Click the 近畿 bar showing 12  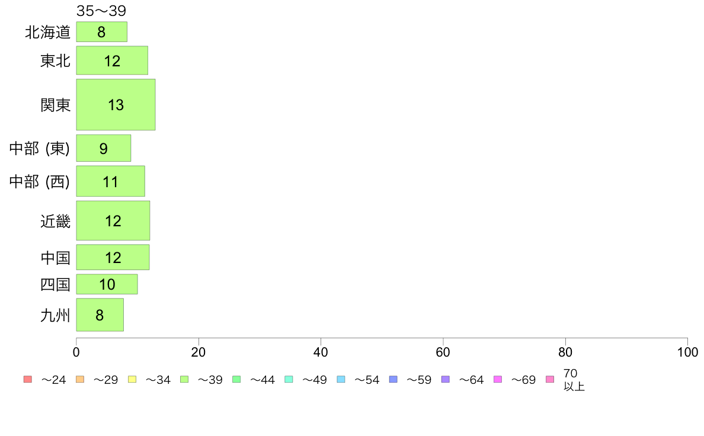[113, 220]
